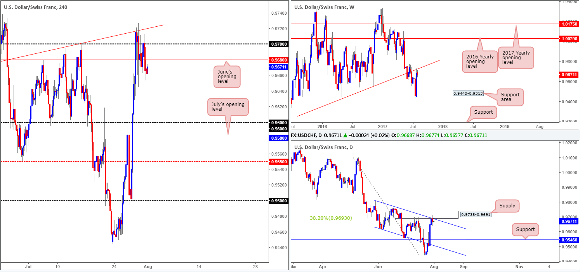Click the '14' date on 240 chart time axis

(199, 267)
